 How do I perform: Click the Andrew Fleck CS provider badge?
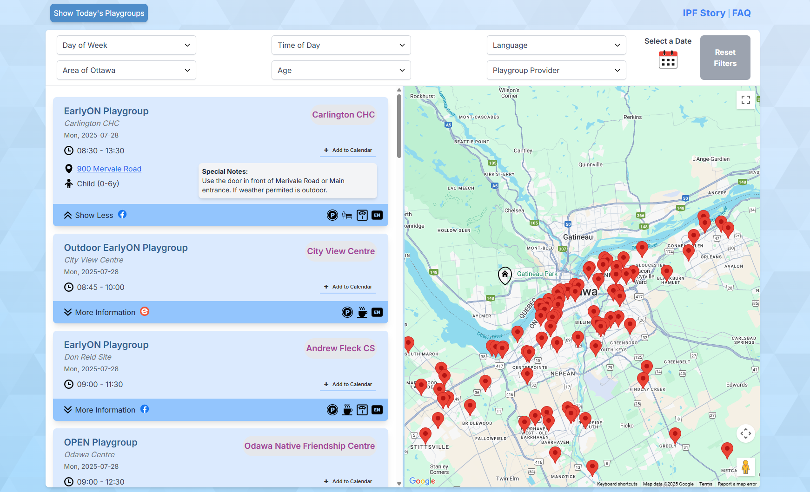(340, 348)
